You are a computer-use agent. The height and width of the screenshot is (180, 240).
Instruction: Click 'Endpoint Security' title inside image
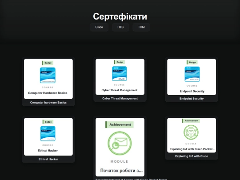(x=192, y=91)
